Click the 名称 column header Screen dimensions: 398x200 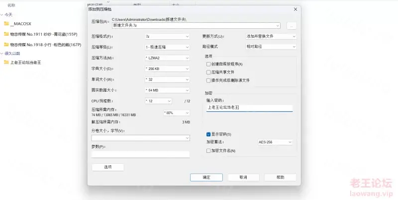coord(11,5)
